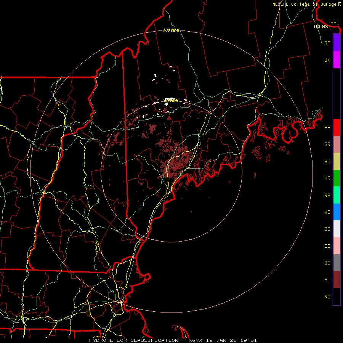Screen dimensions: 343x343
Task: Click the [CLAS] label under HHC
Action: (322, 26)
